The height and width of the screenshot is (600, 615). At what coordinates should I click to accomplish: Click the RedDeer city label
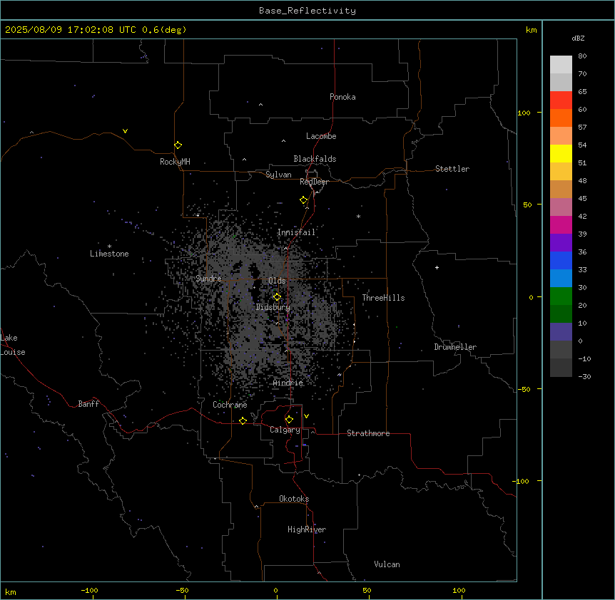314,182
